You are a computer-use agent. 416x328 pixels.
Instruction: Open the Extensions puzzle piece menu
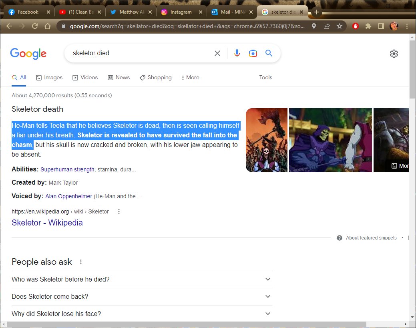[x=368, y=26]
